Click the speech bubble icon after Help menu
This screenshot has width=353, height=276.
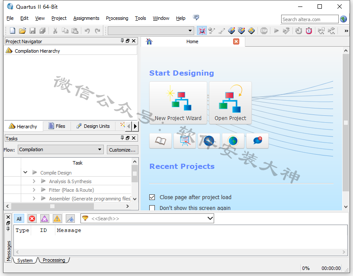[196, 18]
